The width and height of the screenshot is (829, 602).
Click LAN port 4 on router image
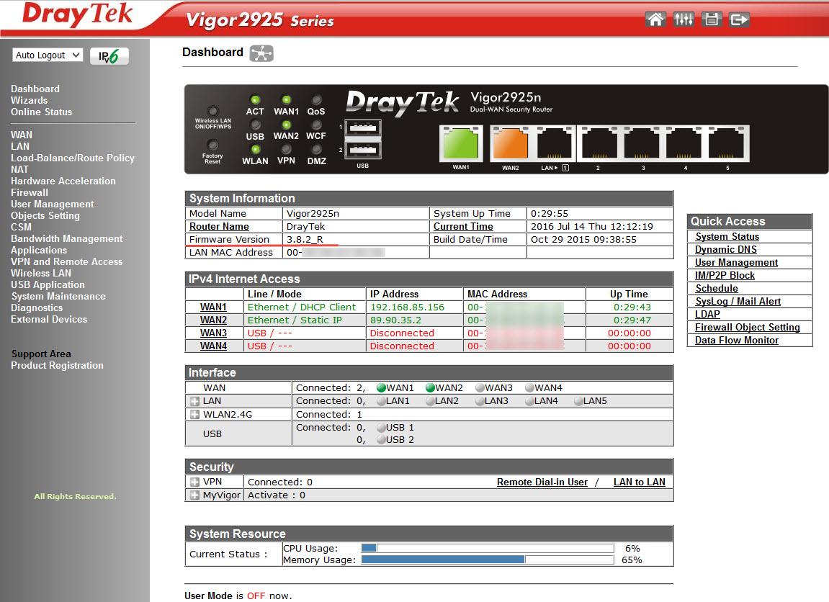(684, 143)
